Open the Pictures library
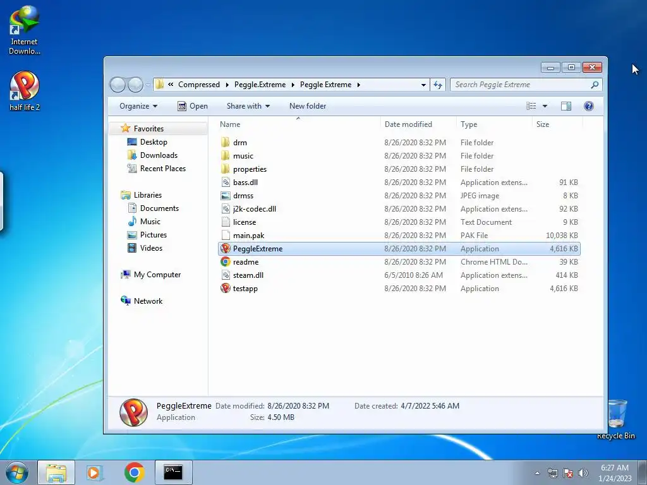This screenshot has width=647, height=485. point(154,235)
